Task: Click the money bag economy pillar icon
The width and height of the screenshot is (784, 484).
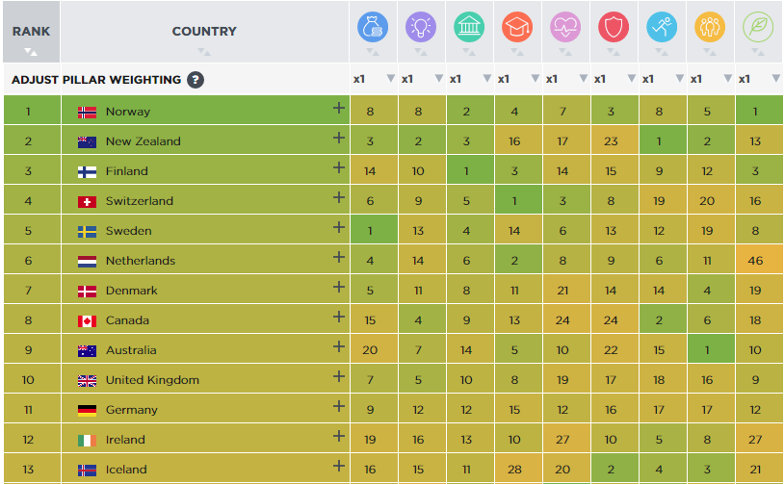Action: pyautogui.click(x=373, y=27)
